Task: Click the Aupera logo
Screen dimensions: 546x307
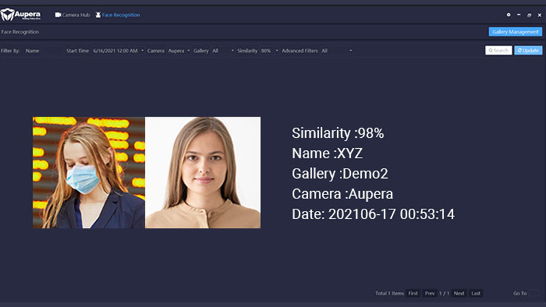Action: click(x=20, y=14)
